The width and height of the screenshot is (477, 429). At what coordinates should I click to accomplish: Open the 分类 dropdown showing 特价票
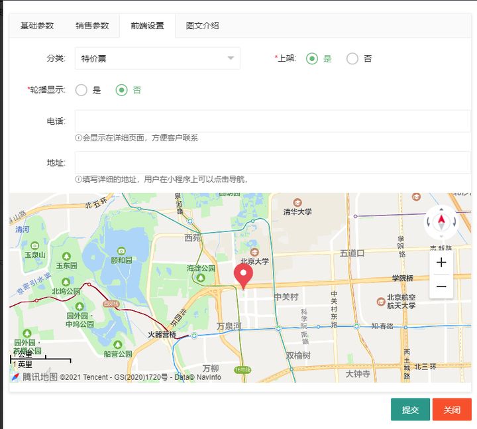(157, 58)
